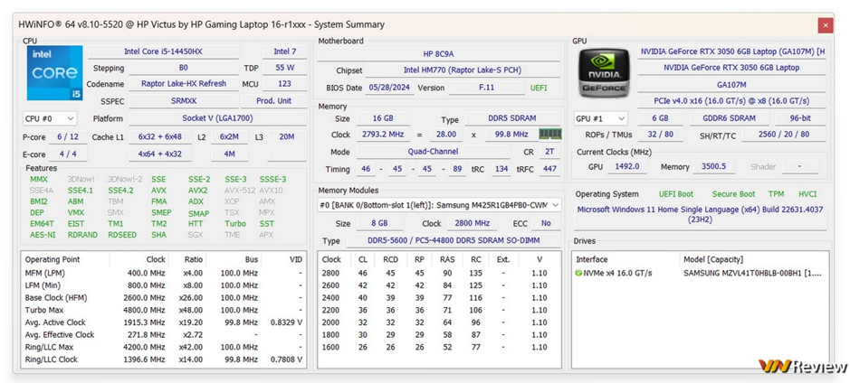
Task: Click the HVCI label
Action: (x=807, y=194)
